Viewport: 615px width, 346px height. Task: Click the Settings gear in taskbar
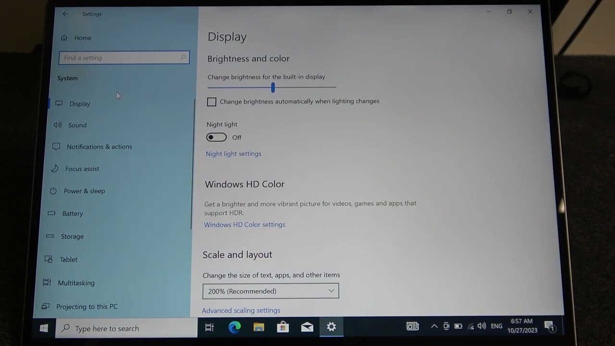(x=332, y=327)
